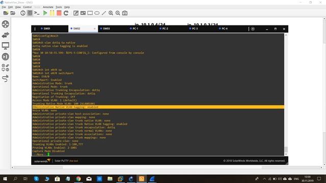The image size is (326, 183).
Task: Open the Windows notification center
Action: click(319, 178)
